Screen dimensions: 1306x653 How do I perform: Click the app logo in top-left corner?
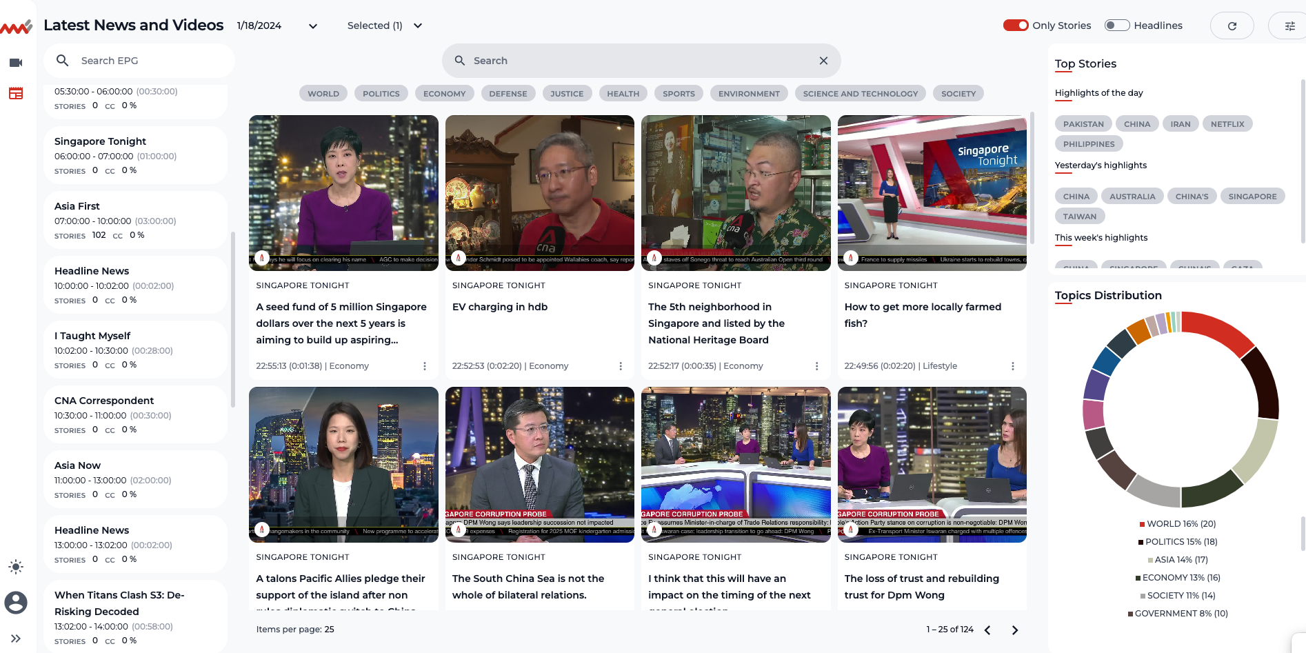[16, 28]
